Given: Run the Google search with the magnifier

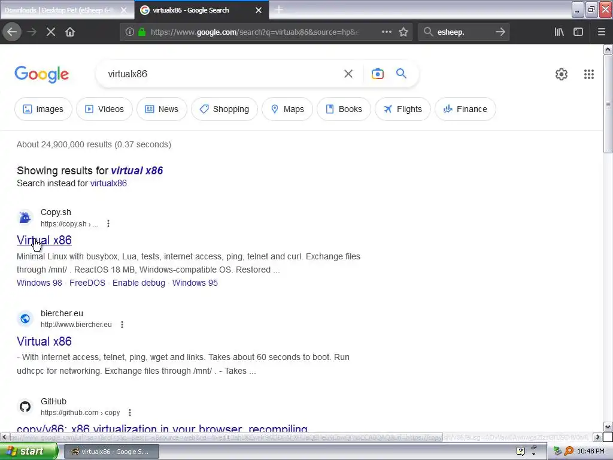Looking at the screenshot, I should (401, 73).
